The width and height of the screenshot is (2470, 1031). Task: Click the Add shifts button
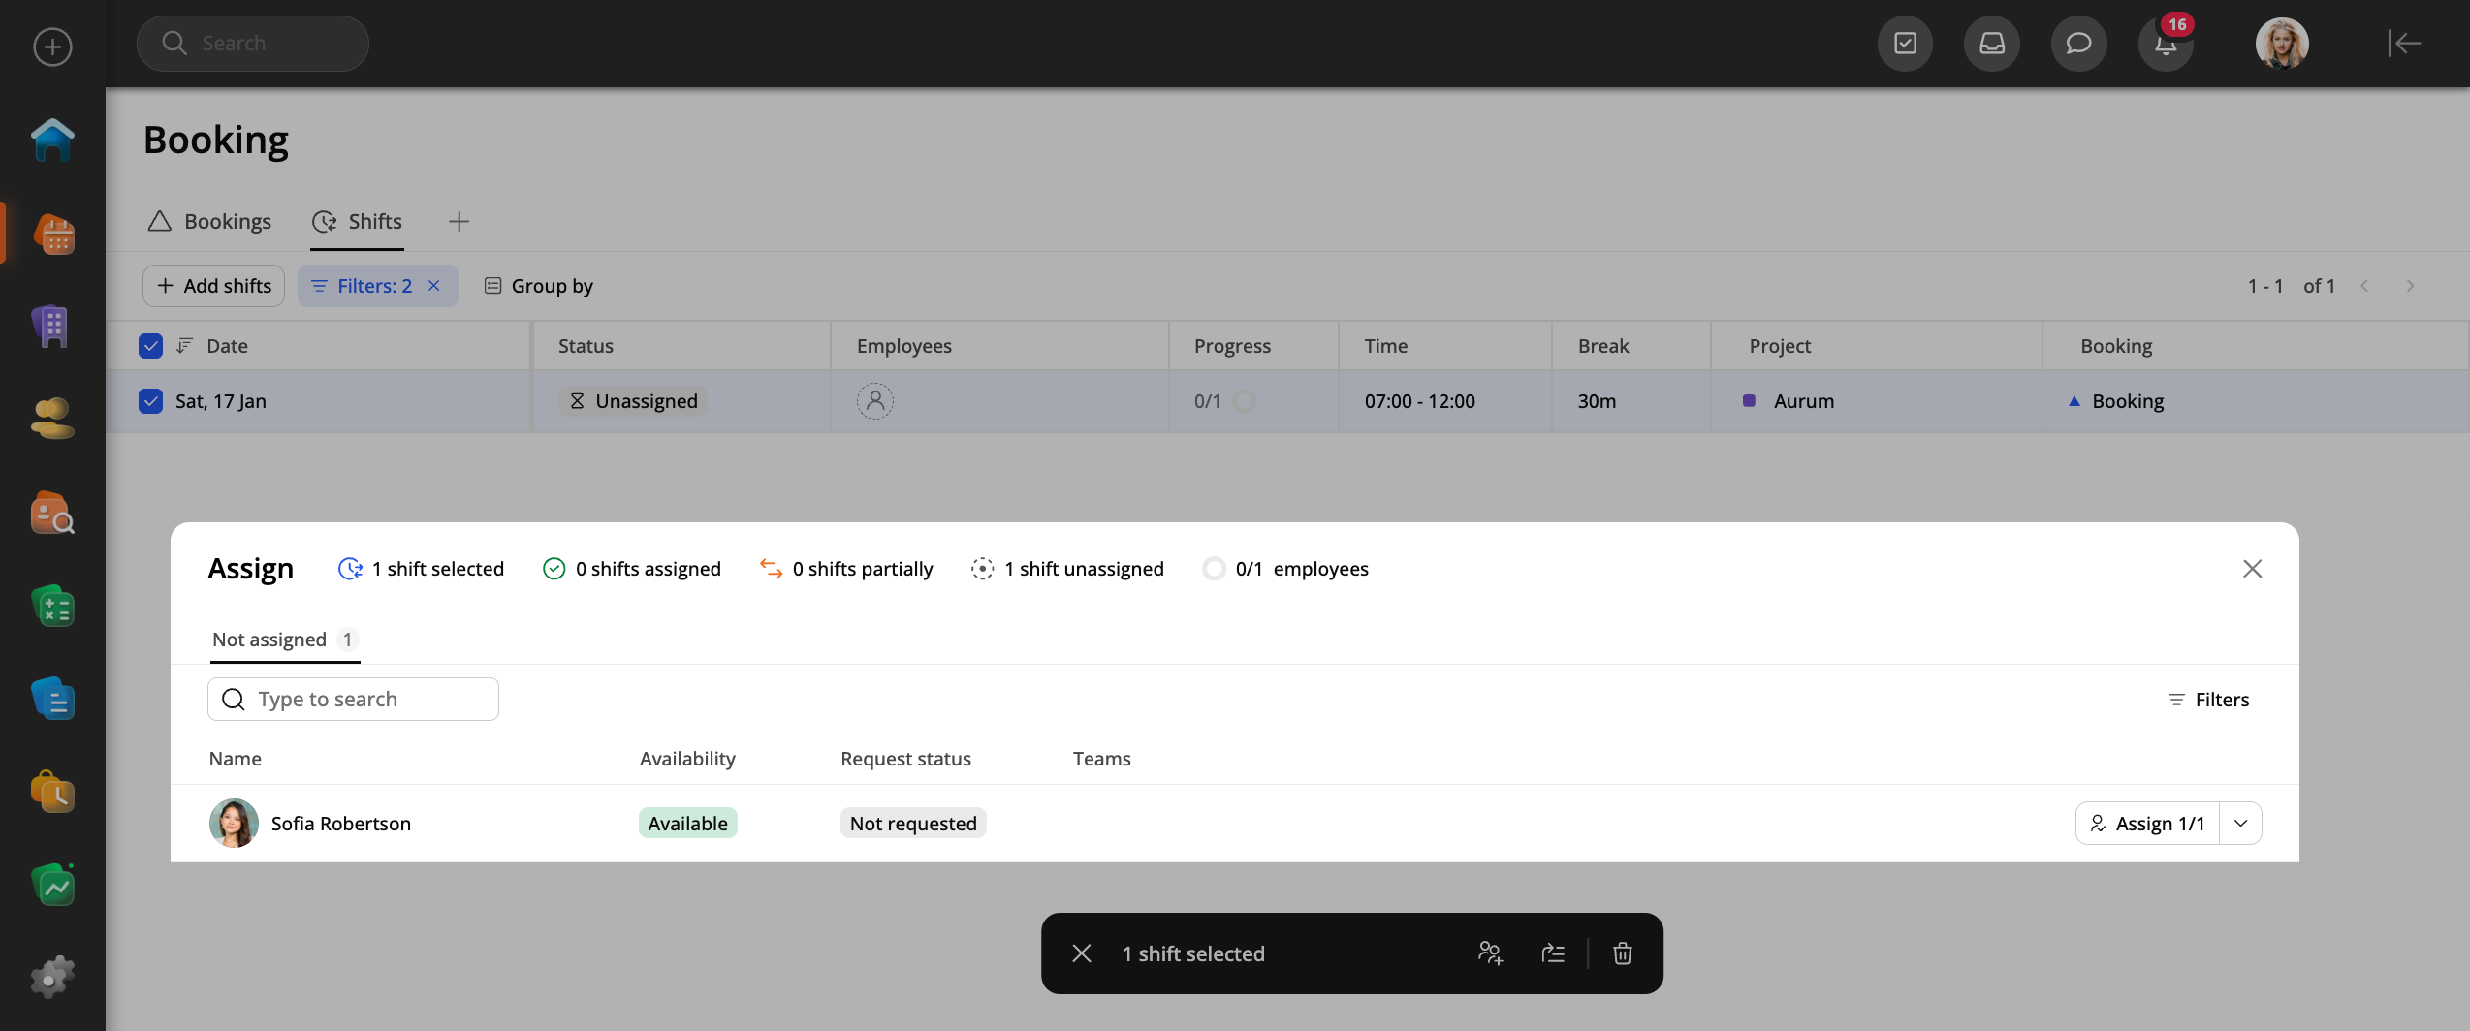(214, 286)
